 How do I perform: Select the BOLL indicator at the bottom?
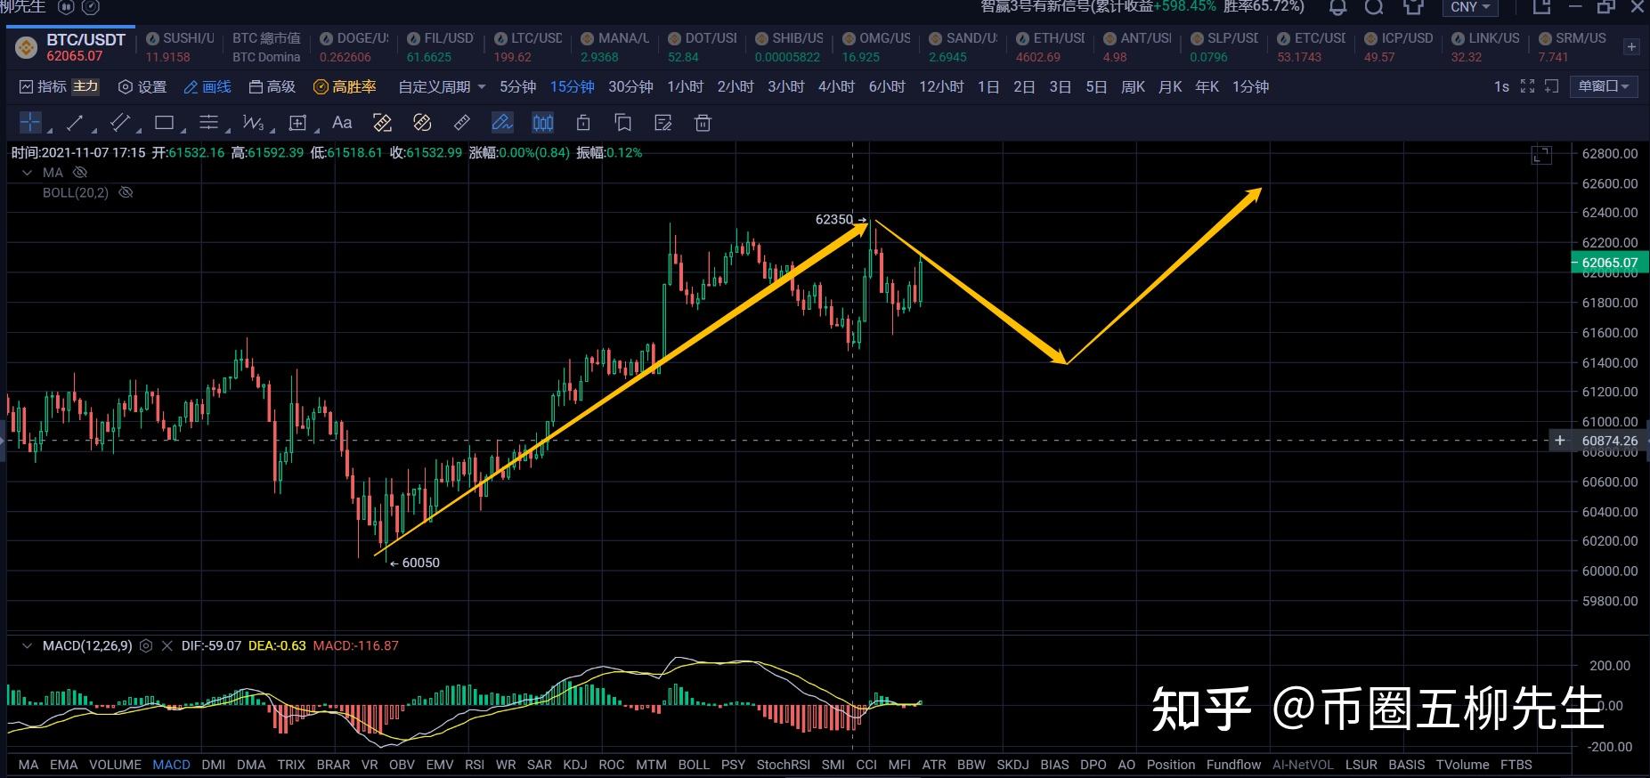[x=694, y=765]
